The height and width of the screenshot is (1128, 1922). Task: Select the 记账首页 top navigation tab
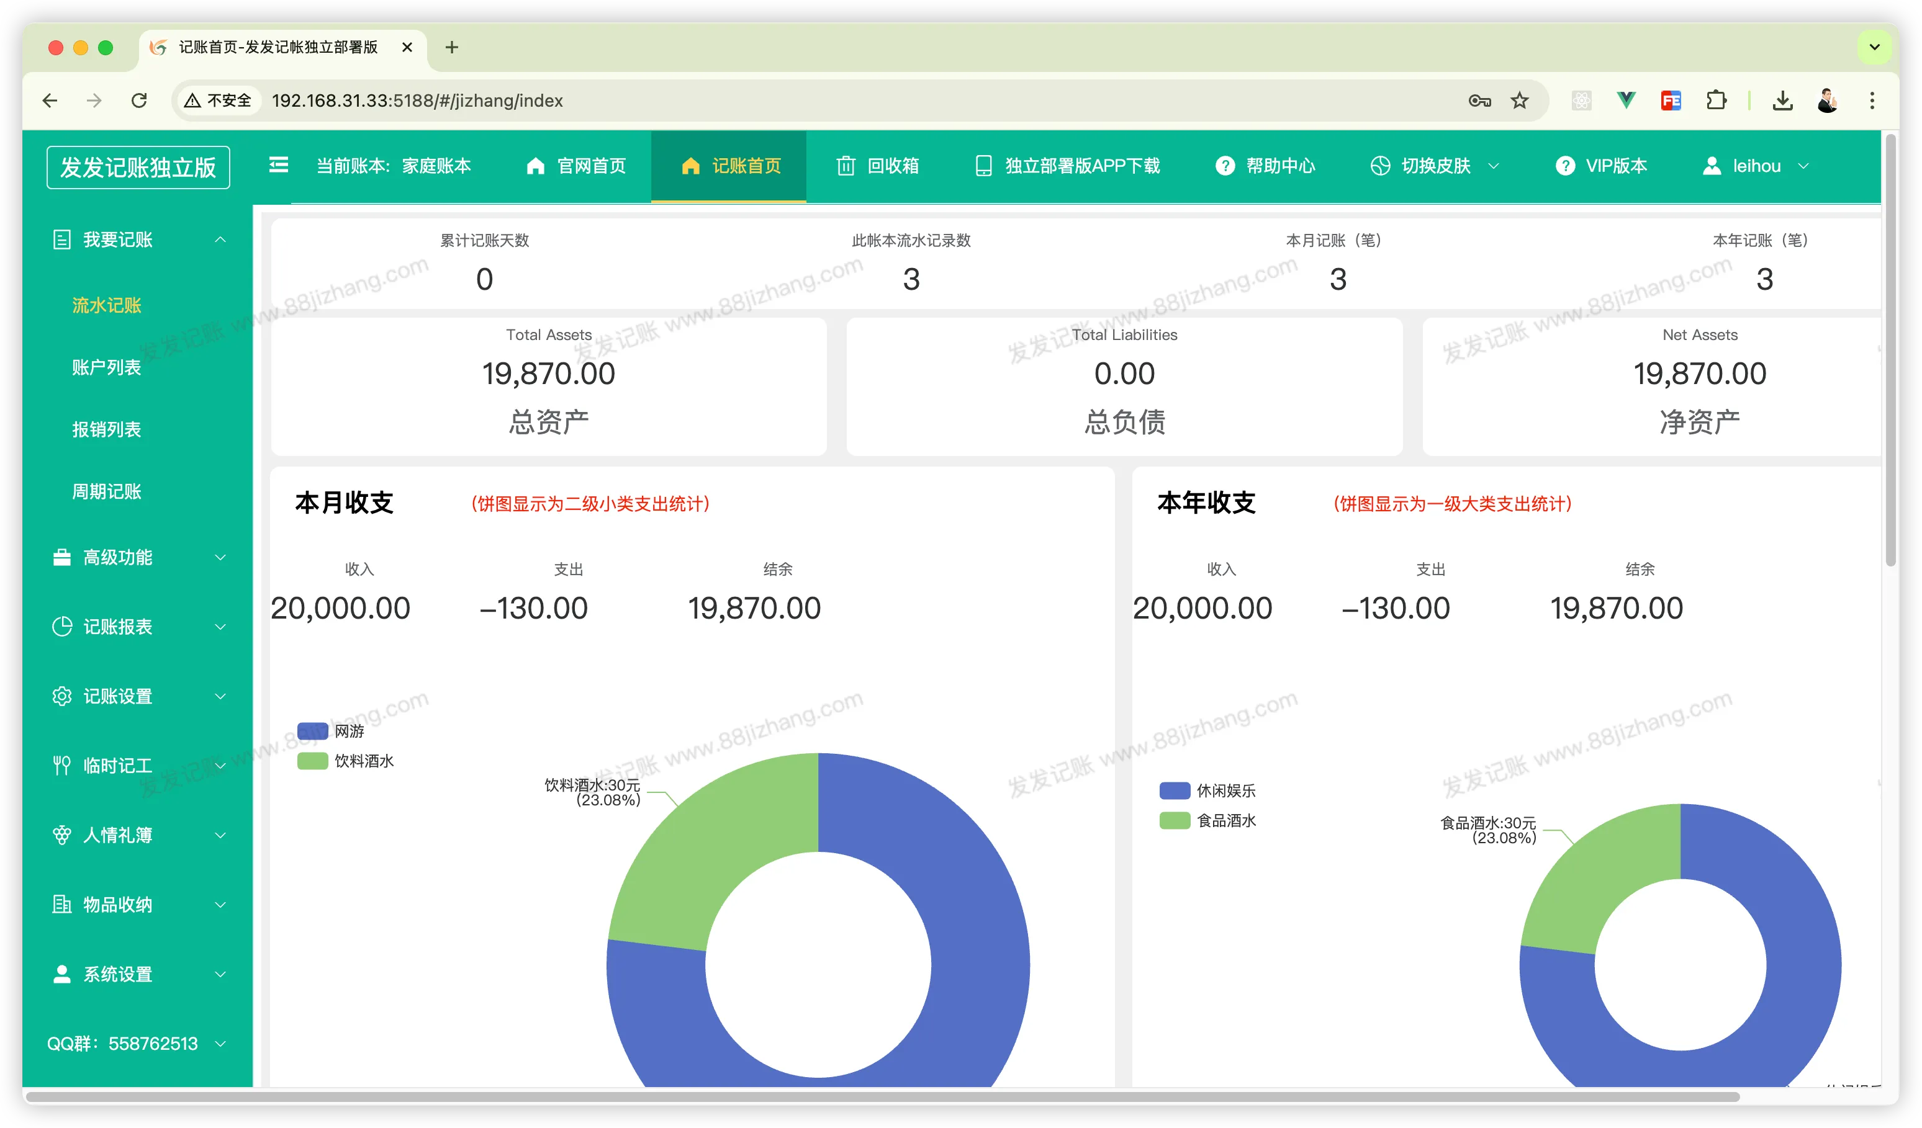(x=728, y=166)
